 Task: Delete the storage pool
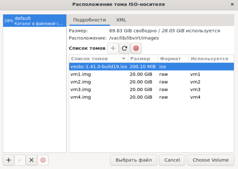[x=43, y=160]
